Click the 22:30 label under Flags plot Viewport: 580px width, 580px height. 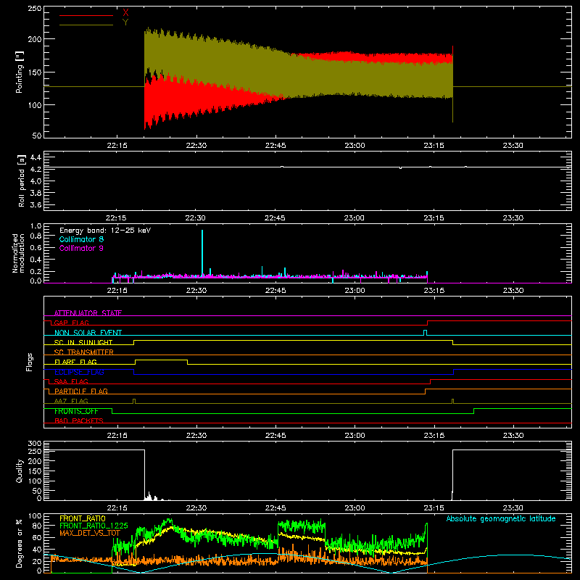coord(196,436)
